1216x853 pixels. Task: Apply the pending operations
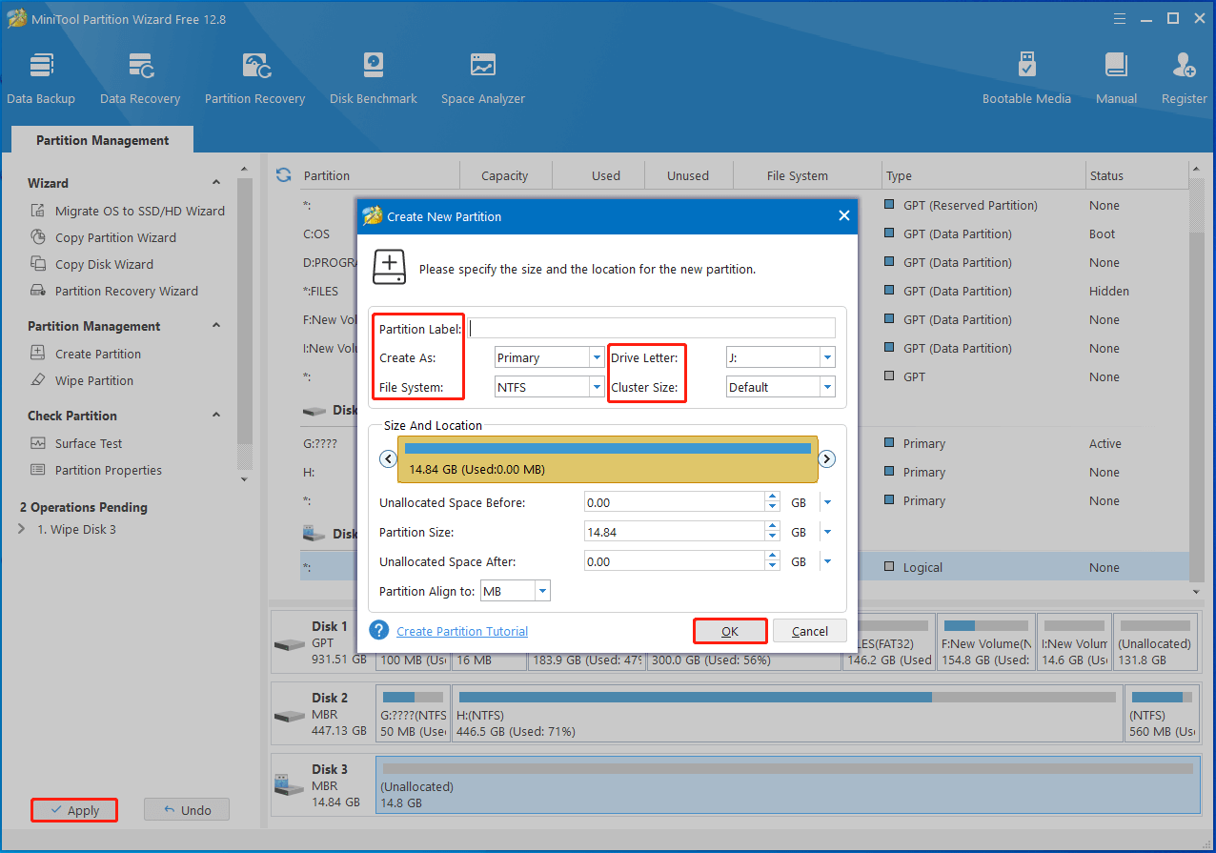tap(74, 810)
